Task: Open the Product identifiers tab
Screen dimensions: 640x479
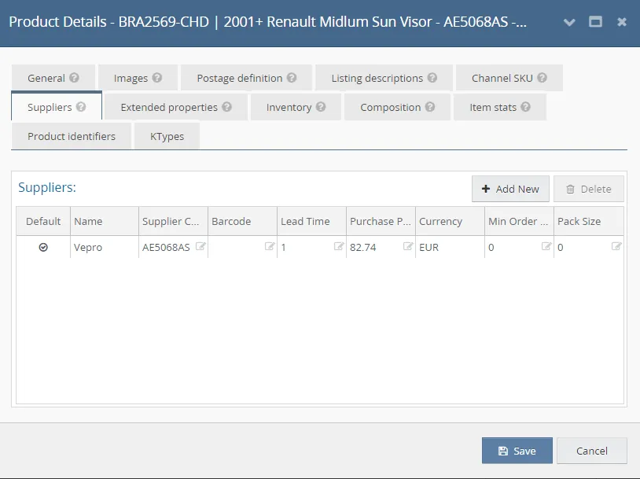Action: point(72,136)
